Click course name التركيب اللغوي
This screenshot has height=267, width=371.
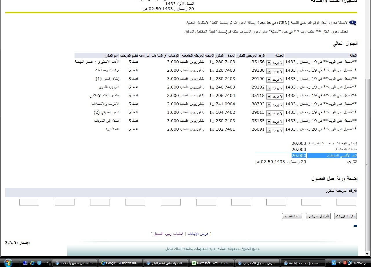coord(109,87)
